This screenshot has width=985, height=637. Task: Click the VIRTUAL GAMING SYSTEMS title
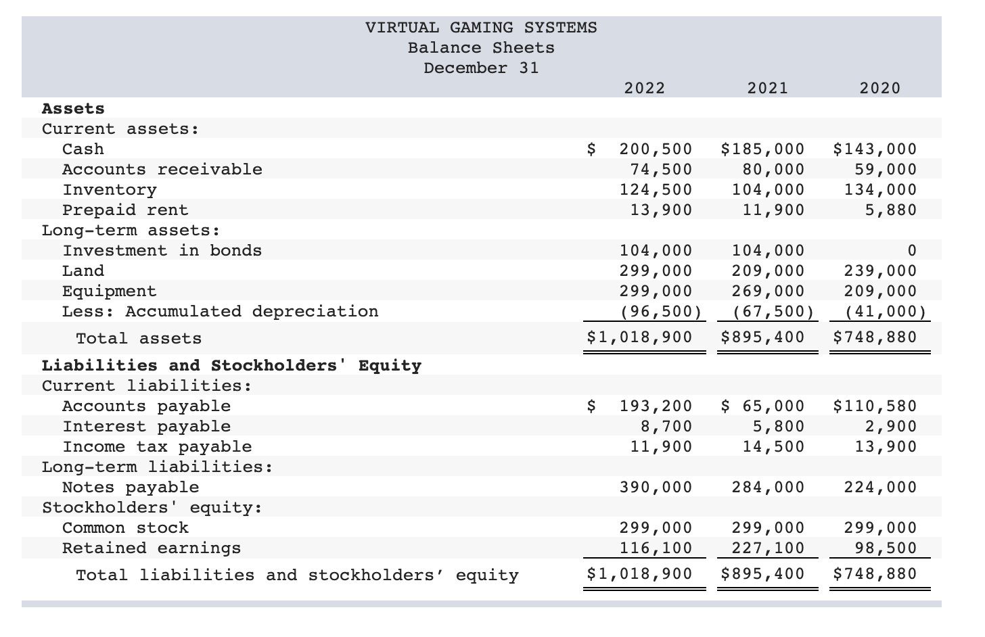tap(481, 28)
